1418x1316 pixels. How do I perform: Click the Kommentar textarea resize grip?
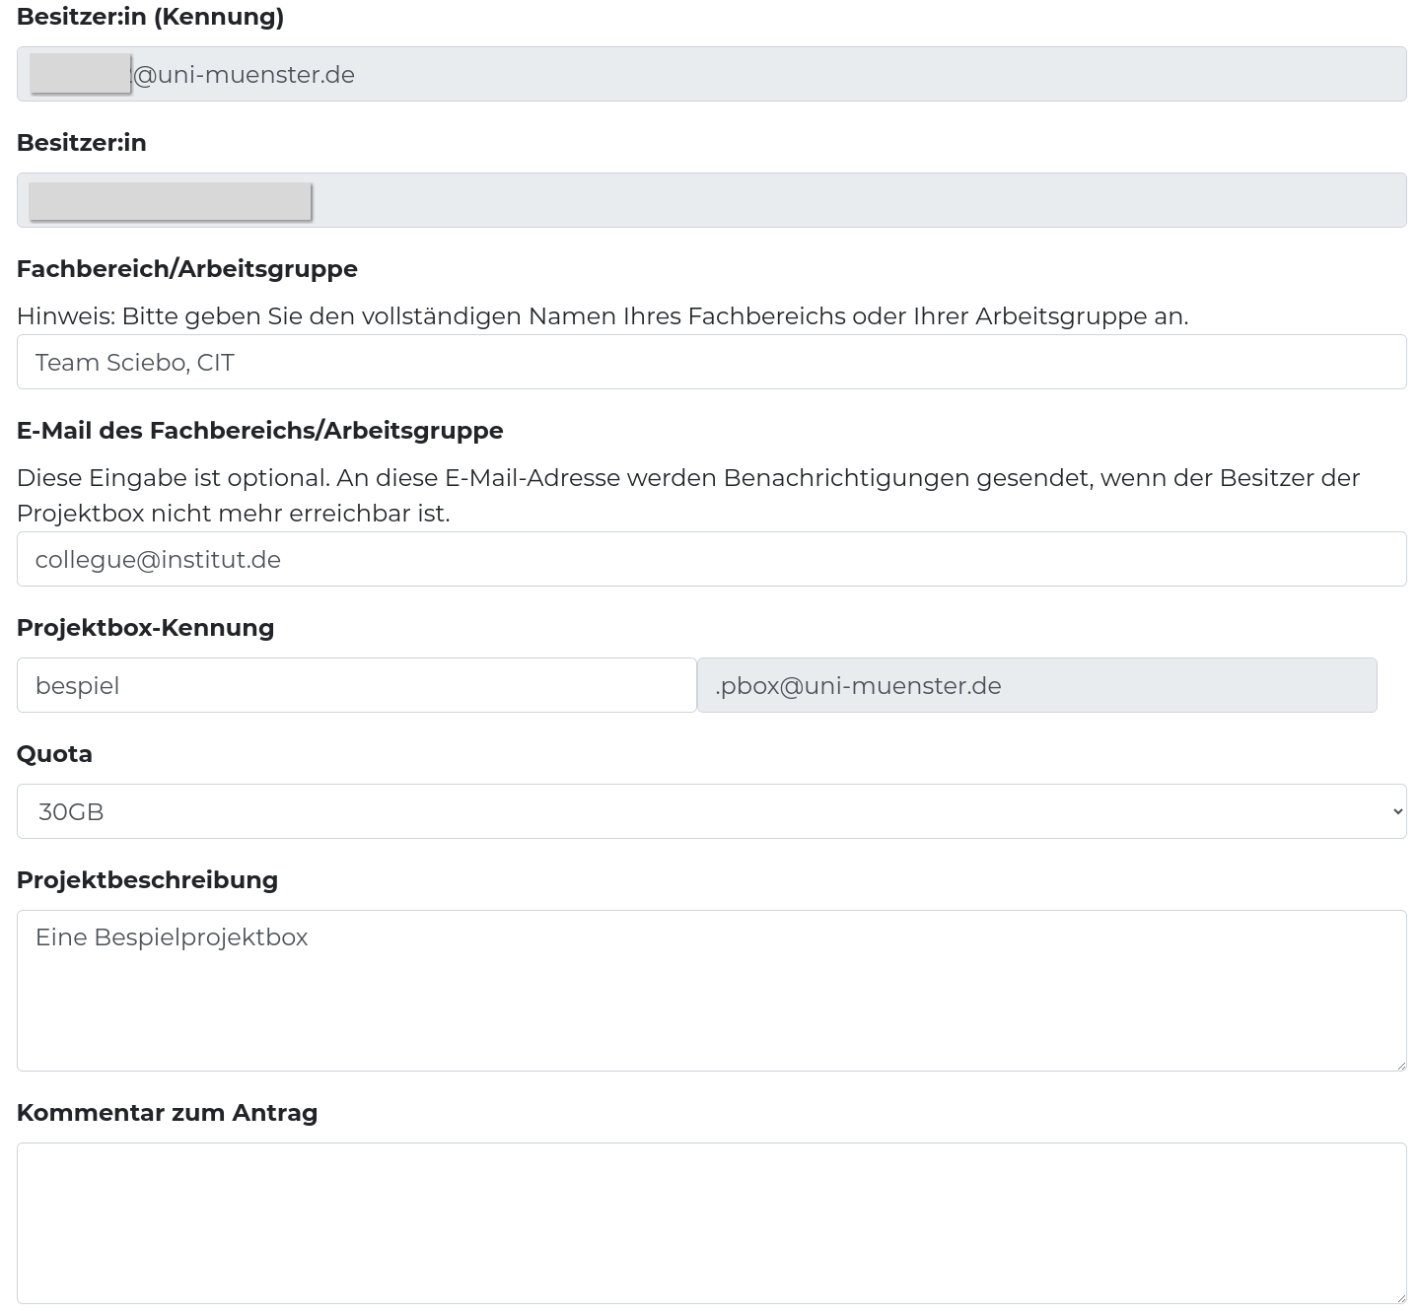[x=1401, y=1298]
